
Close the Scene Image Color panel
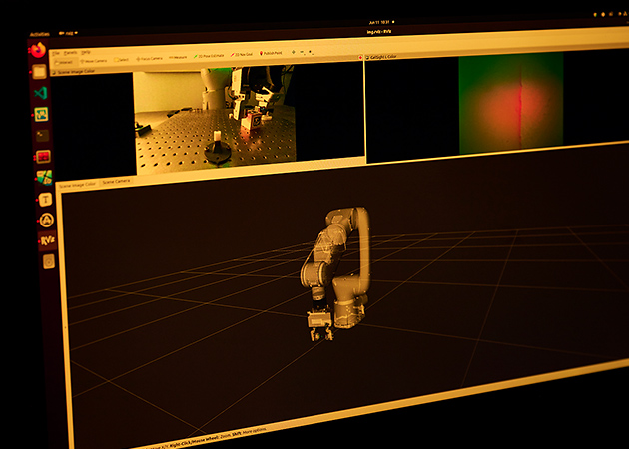tap(361, 58)
